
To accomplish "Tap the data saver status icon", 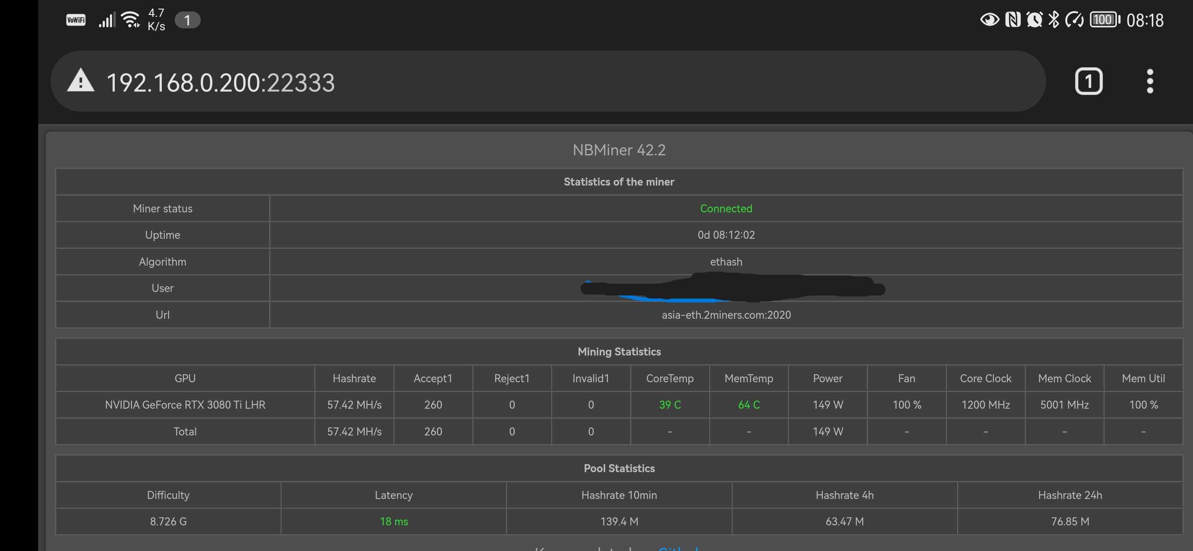I will [1075, 20].
